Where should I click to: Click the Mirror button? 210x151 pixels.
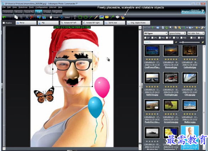point(26,23)
